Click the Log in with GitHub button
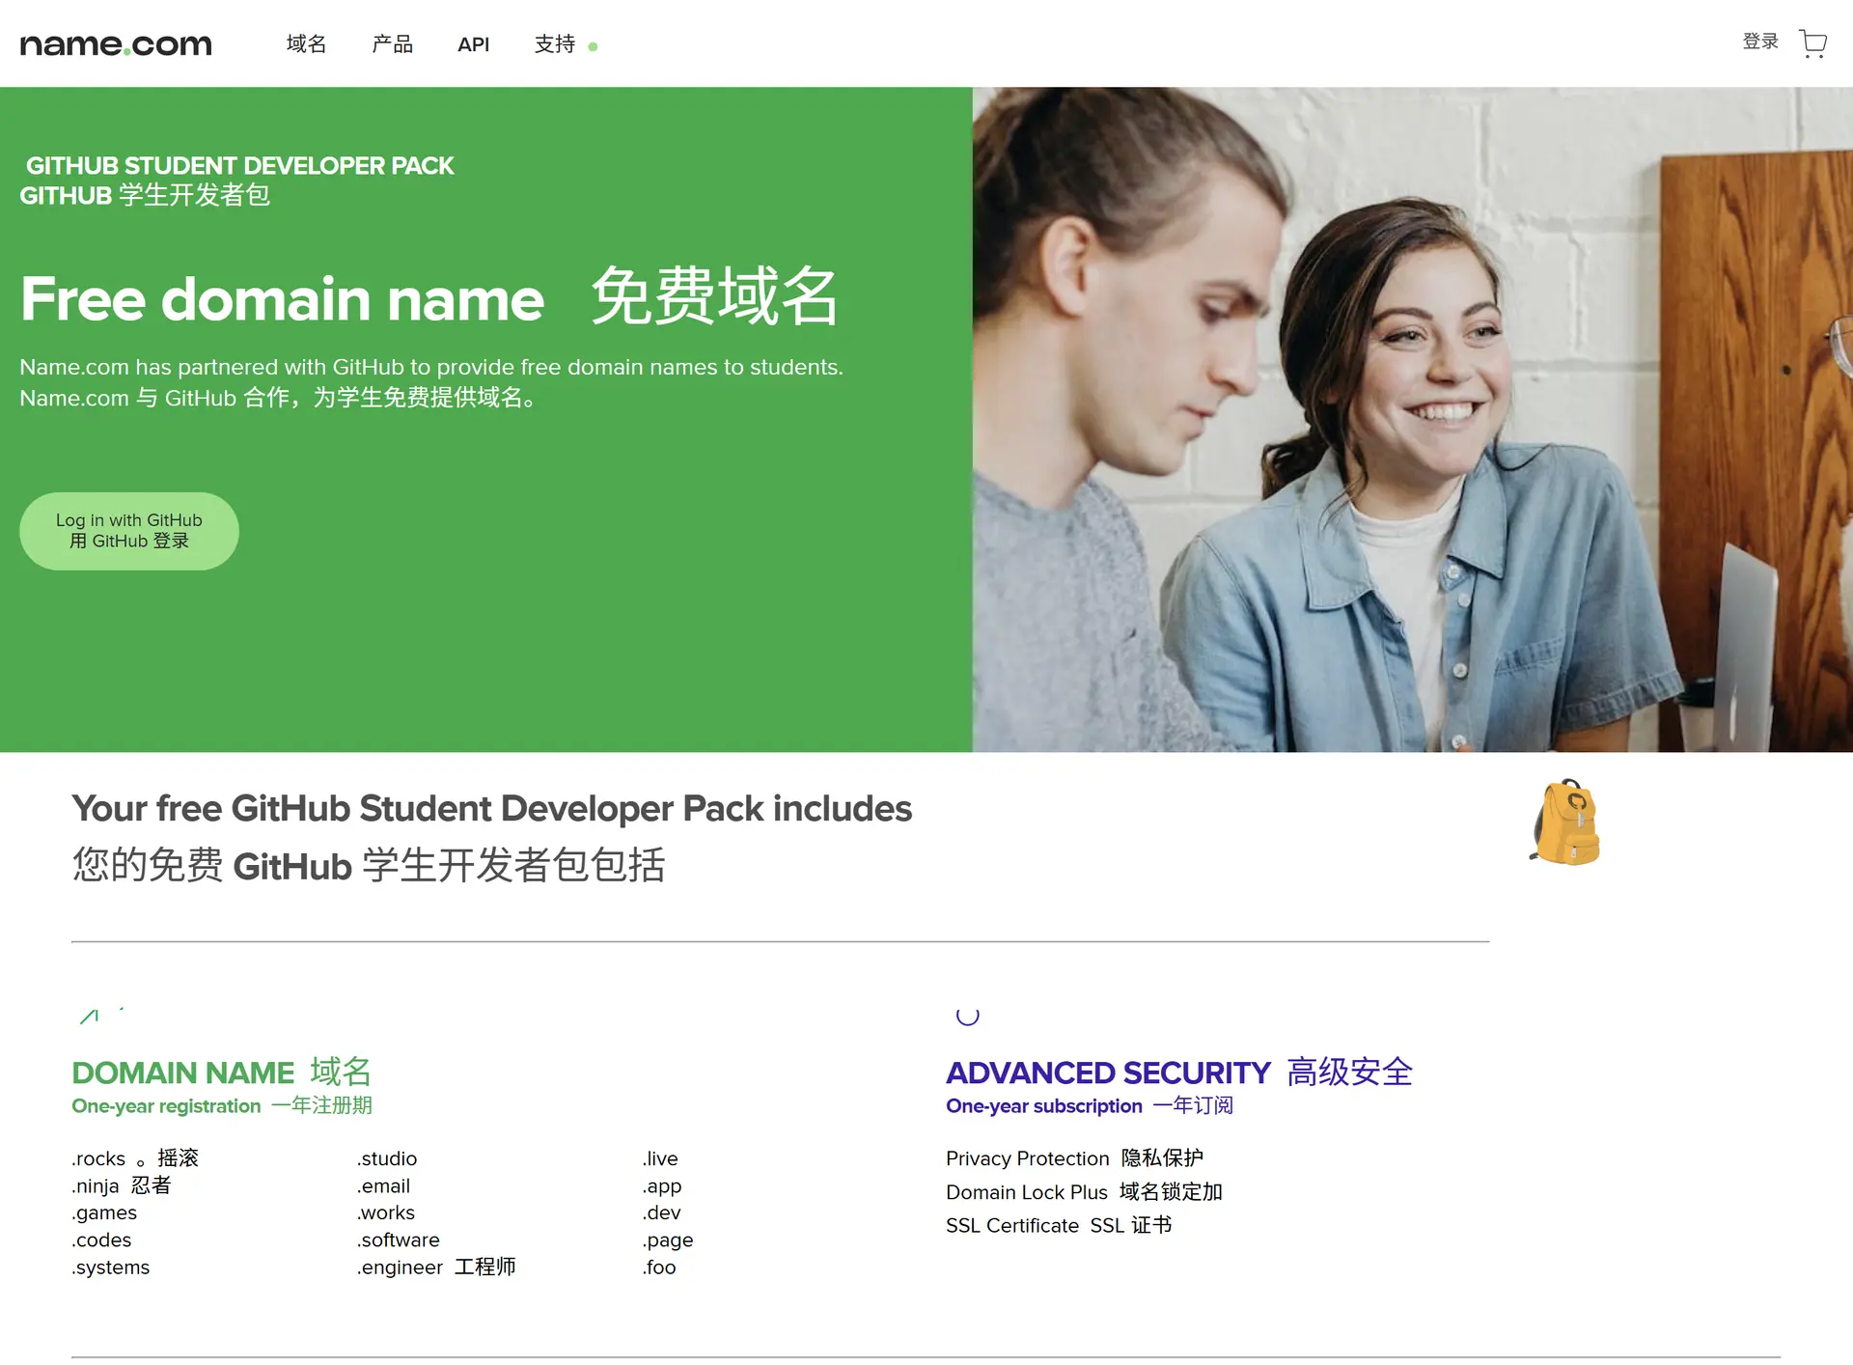The width and height of the screenshot is (1853, 1365). coord(129,531)
